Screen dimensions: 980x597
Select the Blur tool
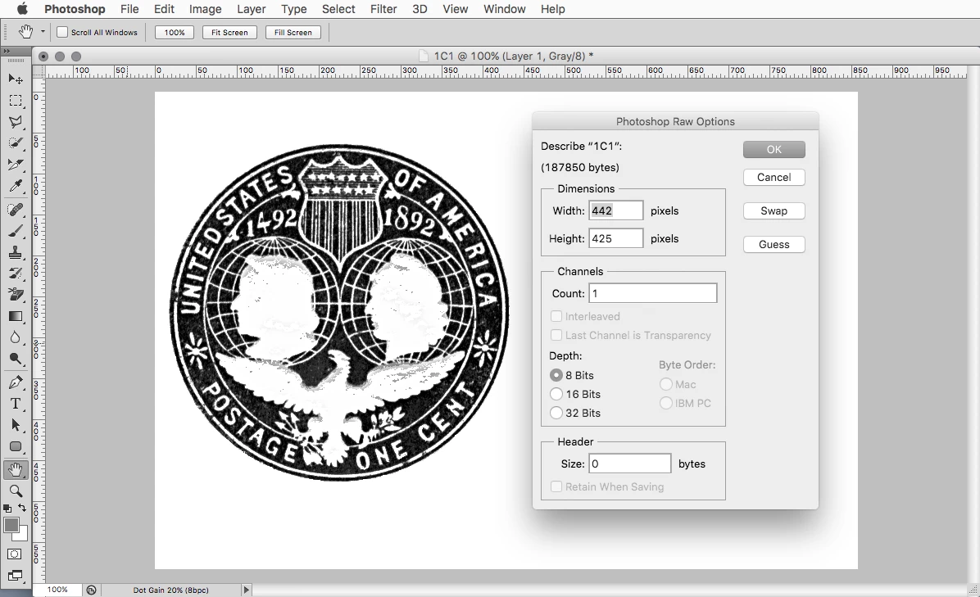(x=16, y=337)
